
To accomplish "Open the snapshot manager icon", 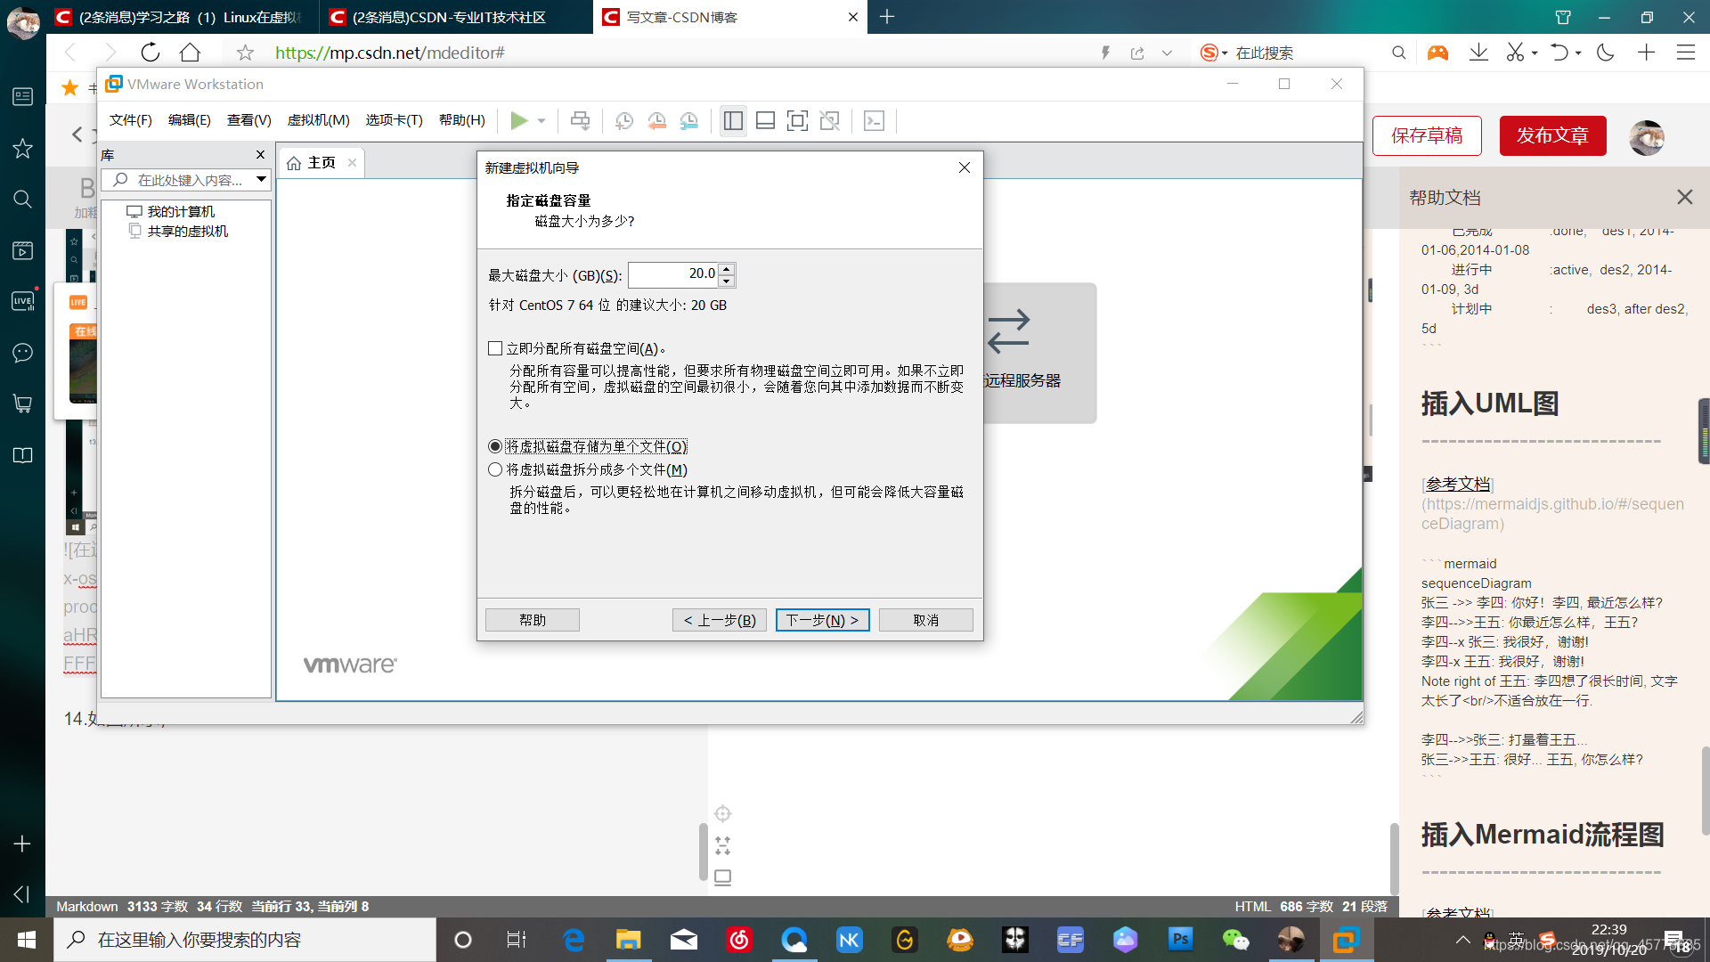I will pos(689,120).
